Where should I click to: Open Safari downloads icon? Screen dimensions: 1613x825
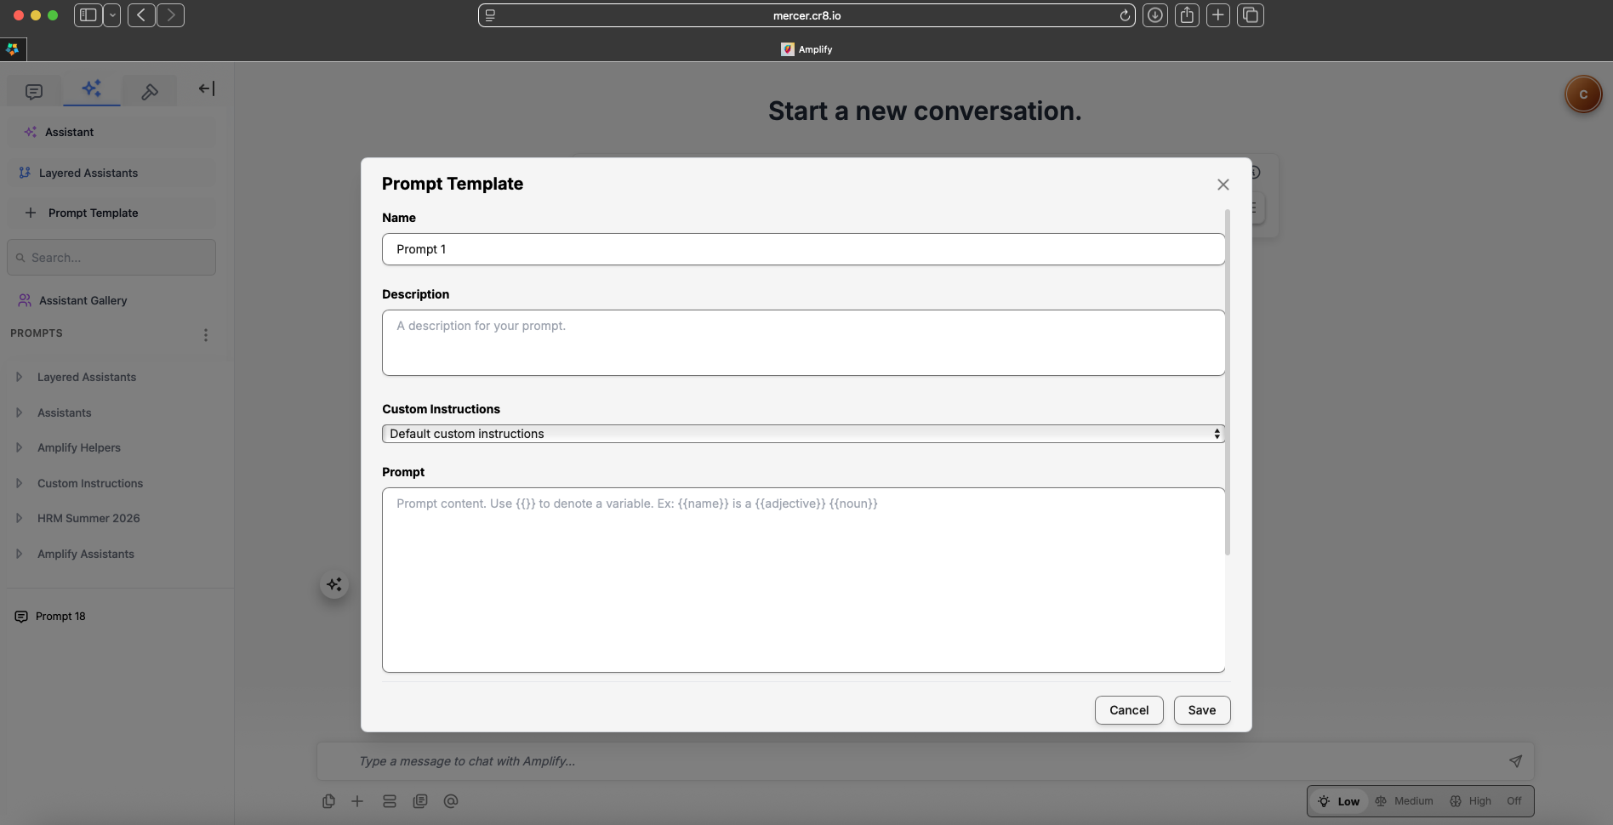(x=1154, y=15)
